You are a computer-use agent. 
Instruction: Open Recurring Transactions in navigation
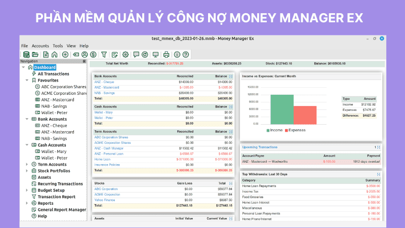(x=60, y=184)
